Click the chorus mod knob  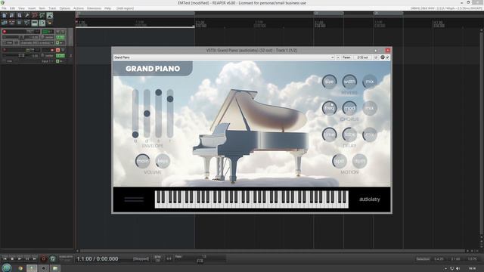click(349, 108)
